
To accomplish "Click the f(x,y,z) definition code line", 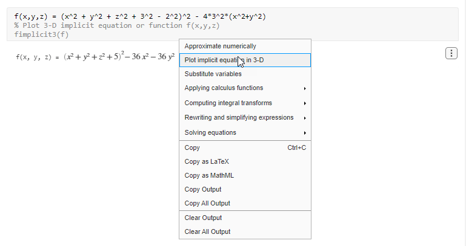I will (139, 16).
